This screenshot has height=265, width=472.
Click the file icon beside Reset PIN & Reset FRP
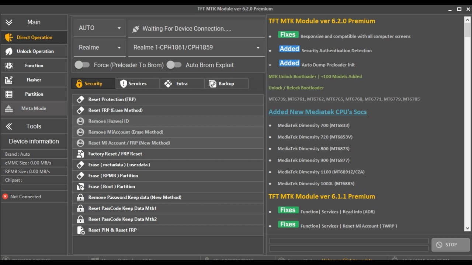tap(80, 230)
